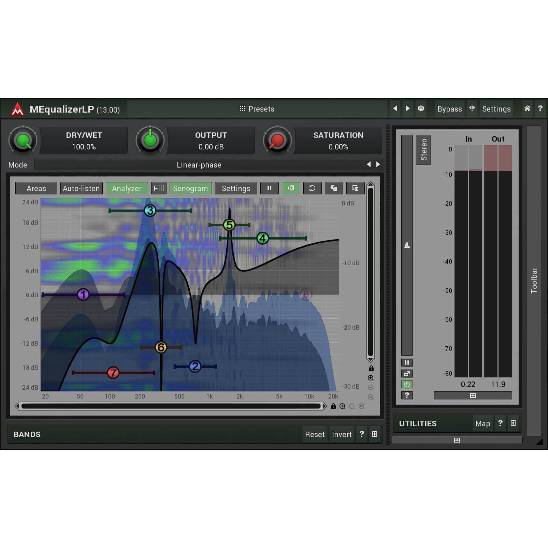Click the copy icon in the graph toolbar

click(x=334, y=188)
